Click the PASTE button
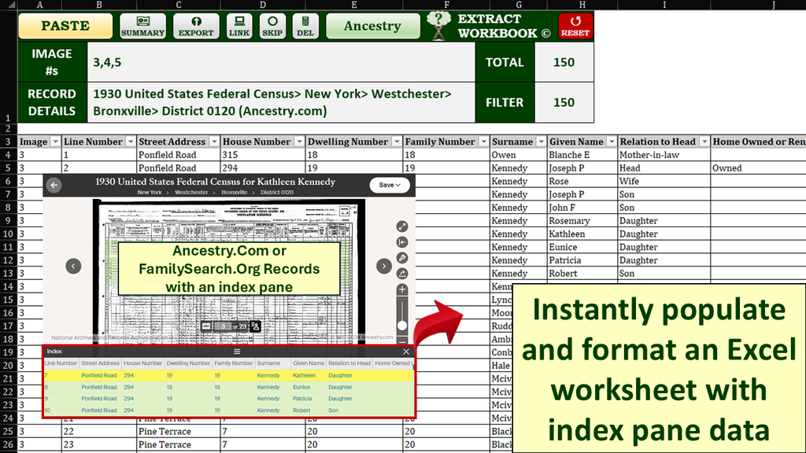806x453 pixels. click(x=65, y=26)
